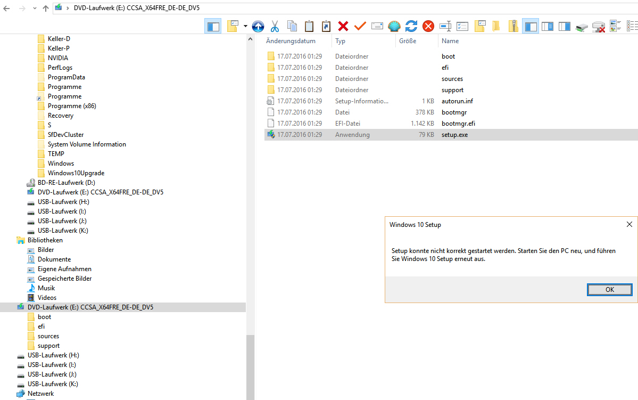The image size is (638, 400).
Task: Click the blue refresh arrows icon
Action: (x=411, y=26)
